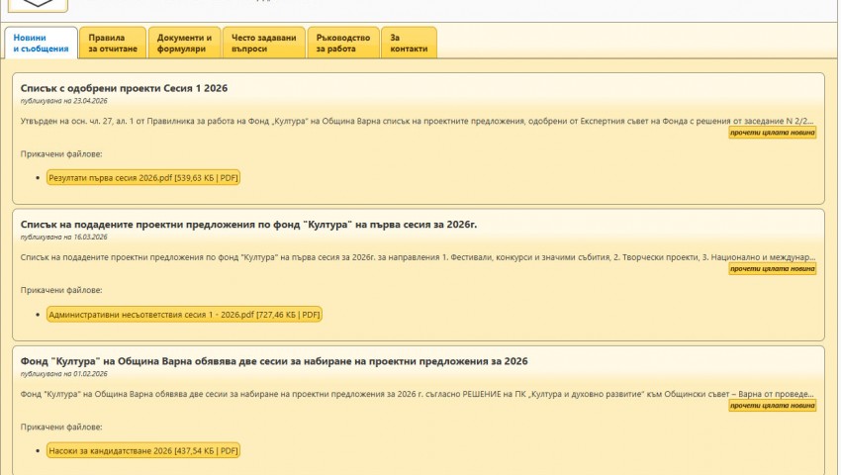The image size is (841, 475).
Task: Click the site logo at top left
Action: click(38, 5)
